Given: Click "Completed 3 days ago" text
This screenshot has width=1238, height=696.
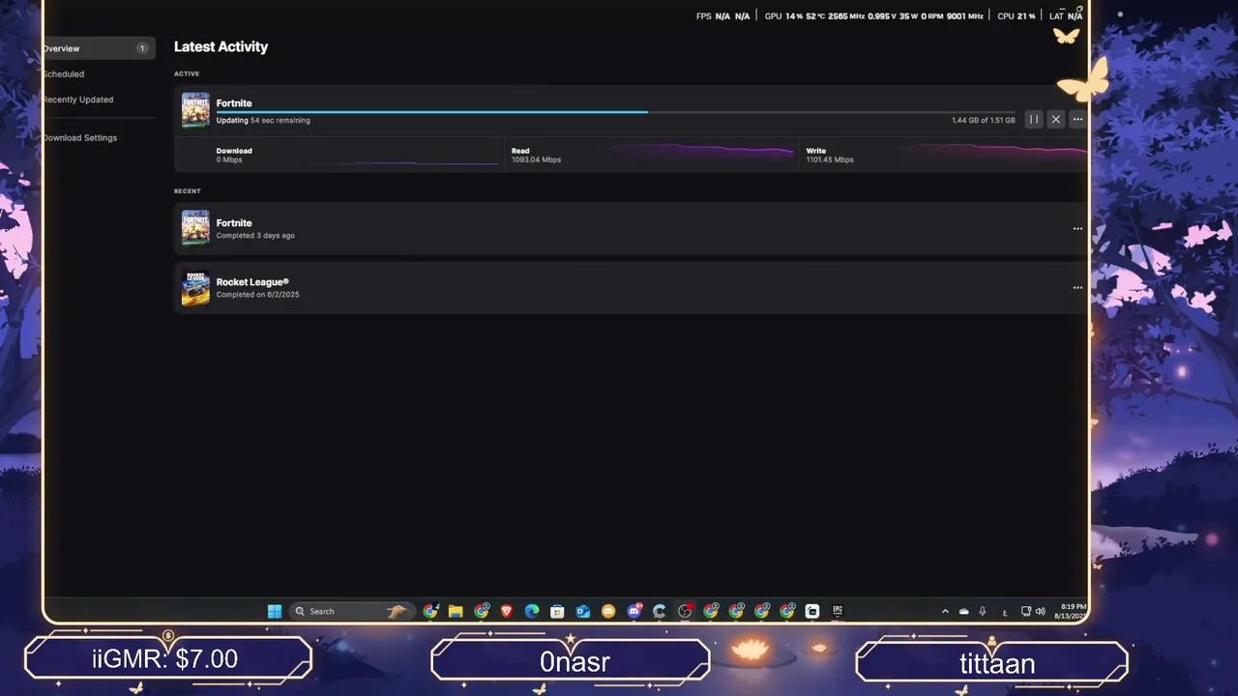Looking at the screenshot, I should click(255, 236).
